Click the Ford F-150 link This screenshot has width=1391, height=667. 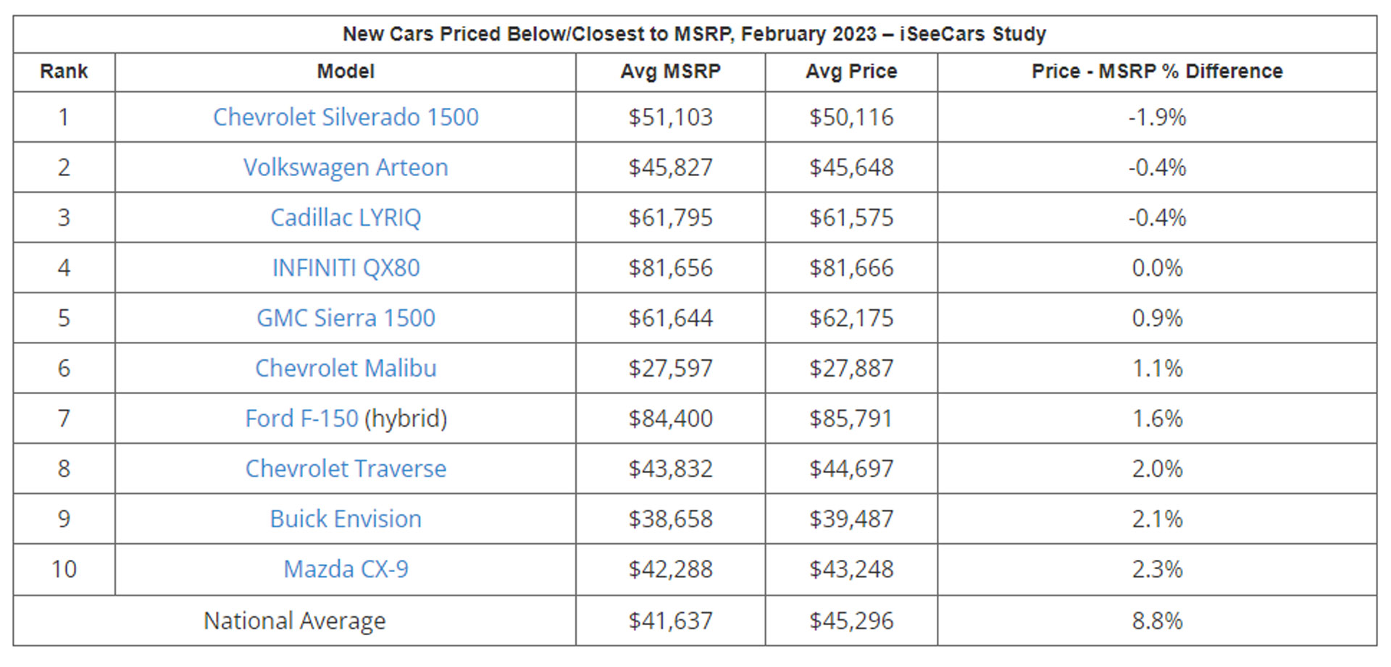pos(302,419)
